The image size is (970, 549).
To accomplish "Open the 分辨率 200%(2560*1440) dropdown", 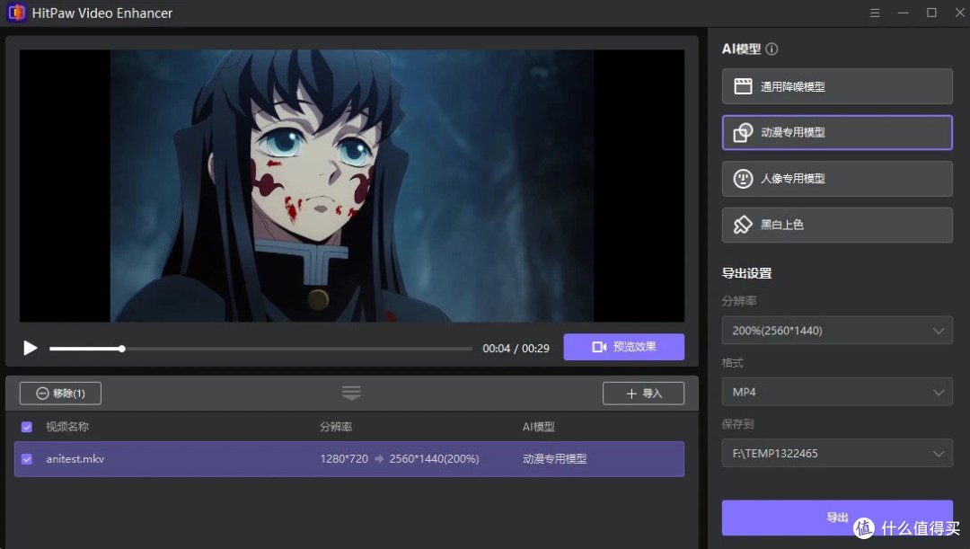I will tap(837, 331).
